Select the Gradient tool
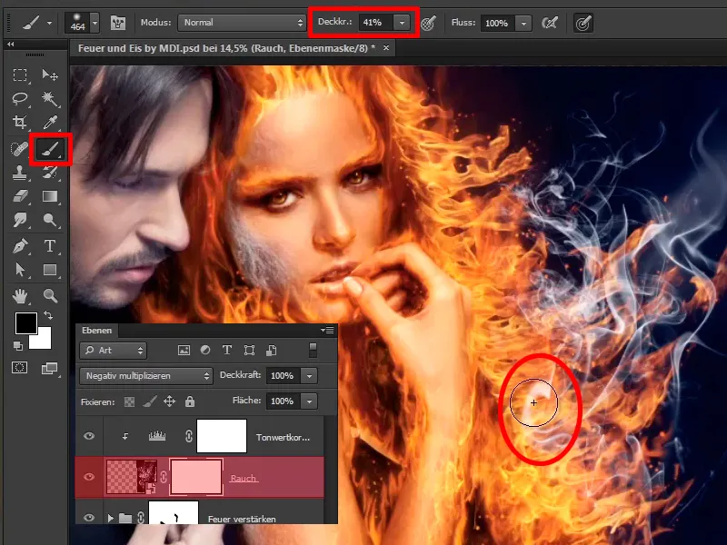The image size is (727, 545). [50, 196]
